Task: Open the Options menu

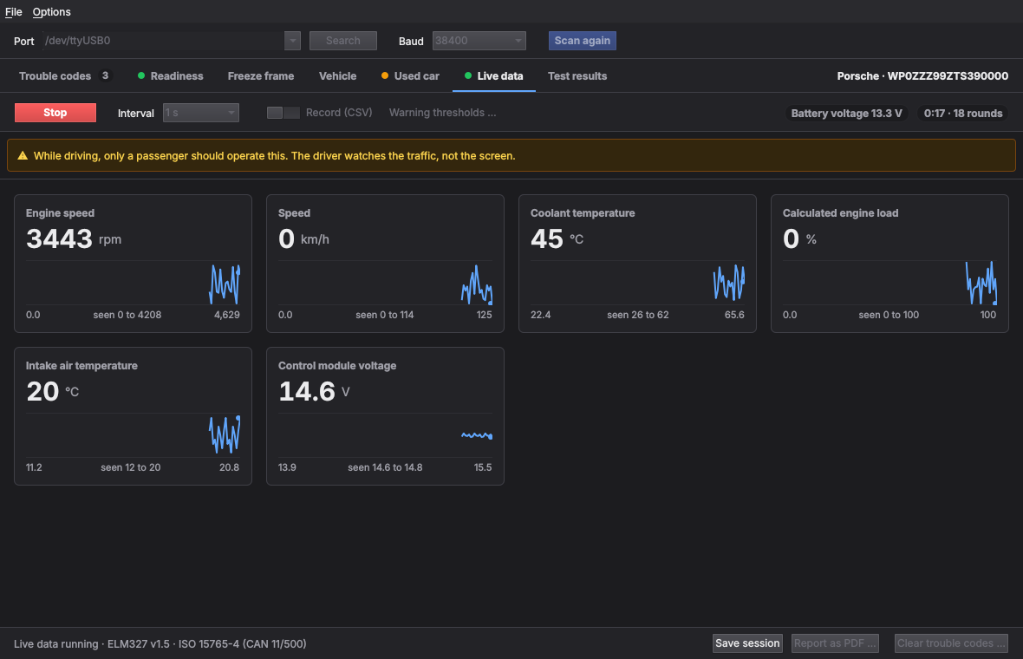Action: [x=51, y=12]
